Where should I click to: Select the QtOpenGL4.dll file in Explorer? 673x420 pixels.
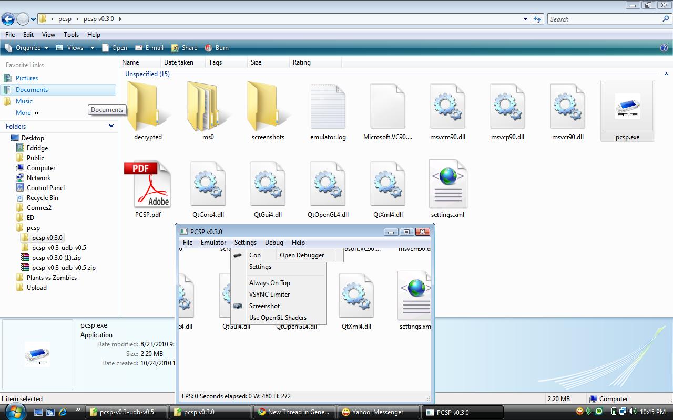(x=328, y=184)
